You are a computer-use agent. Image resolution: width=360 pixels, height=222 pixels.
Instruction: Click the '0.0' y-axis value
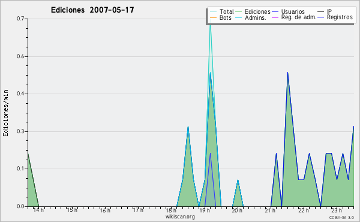coord(20,206)
